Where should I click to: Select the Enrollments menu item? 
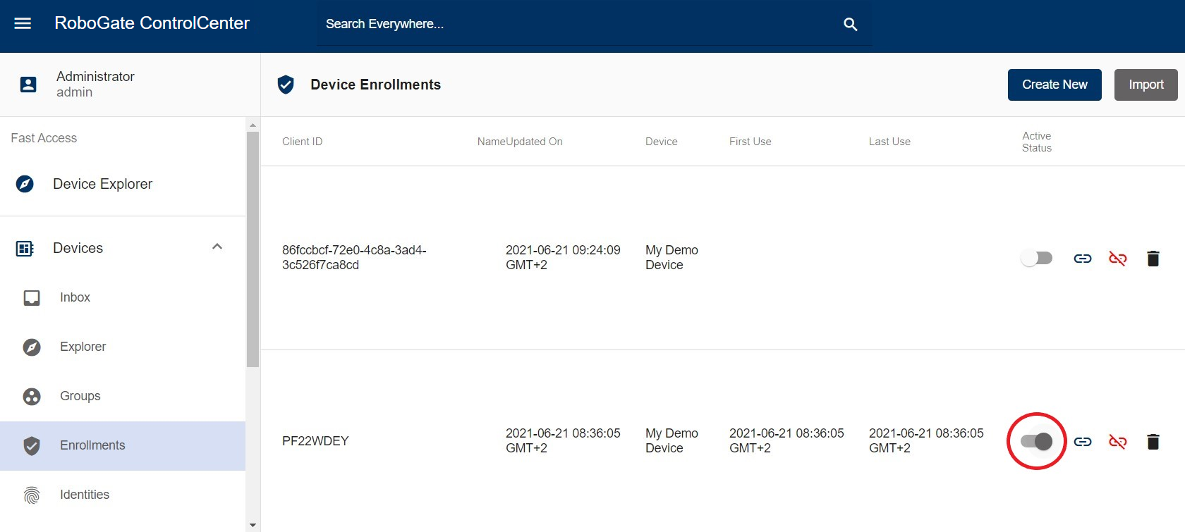tap(123, 446)
